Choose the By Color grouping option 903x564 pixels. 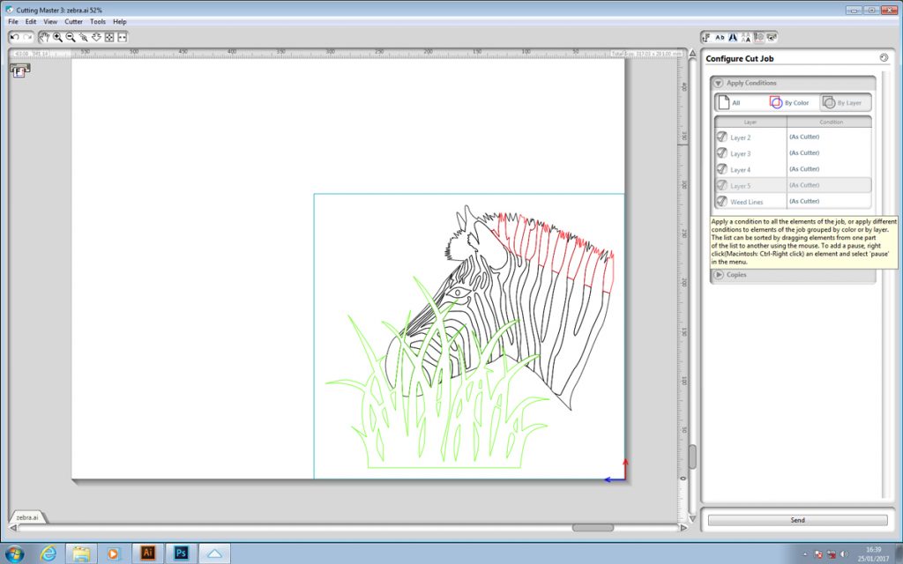pos(789,102)
